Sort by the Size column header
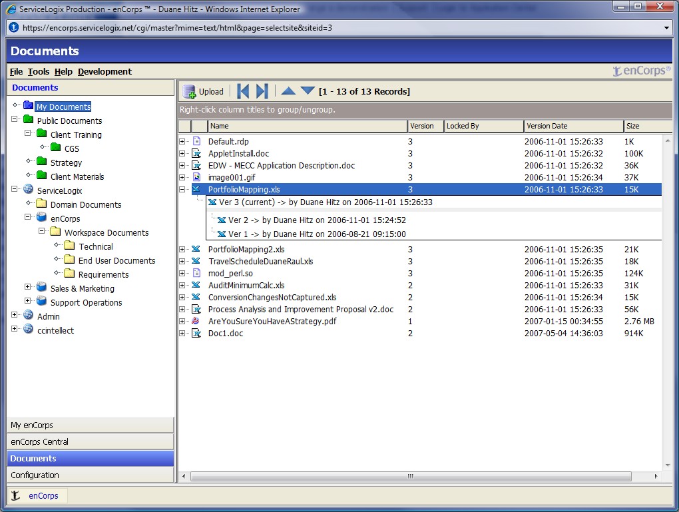The width and height of the screenshot is (679, 512). click(648, 126)
